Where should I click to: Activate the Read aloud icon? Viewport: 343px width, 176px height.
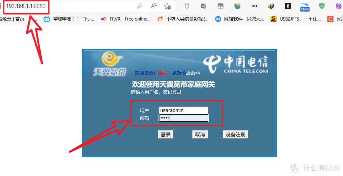[x=154, y=6]
